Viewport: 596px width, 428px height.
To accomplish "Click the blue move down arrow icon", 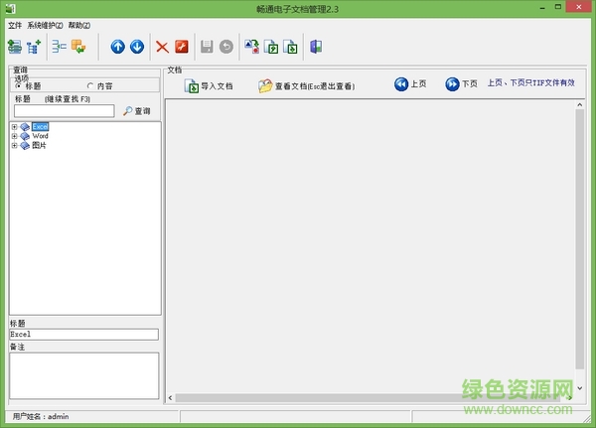I will (x=136, y=47).
